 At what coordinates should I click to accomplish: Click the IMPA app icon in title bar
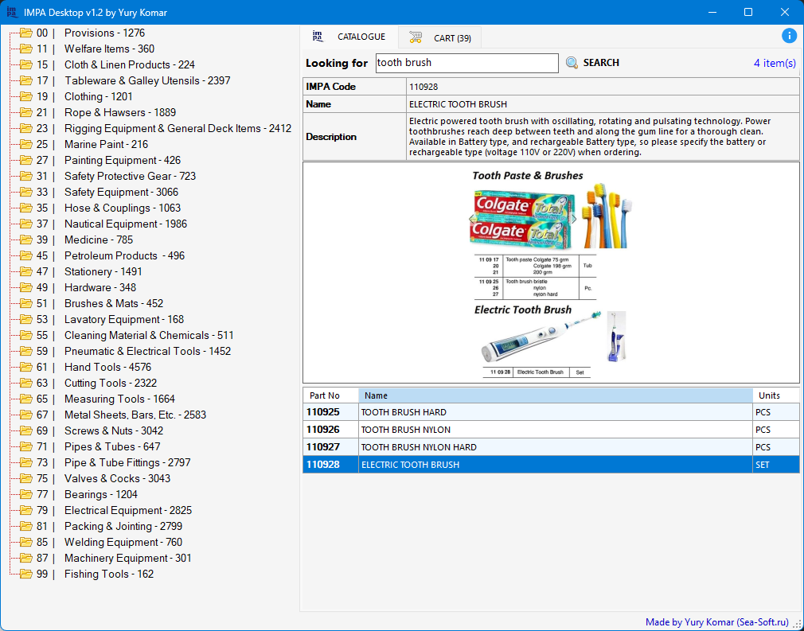pos(11,12)
